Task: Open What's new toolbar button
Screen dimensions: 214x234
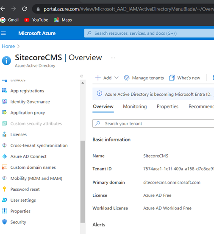Action: (184, 78)
